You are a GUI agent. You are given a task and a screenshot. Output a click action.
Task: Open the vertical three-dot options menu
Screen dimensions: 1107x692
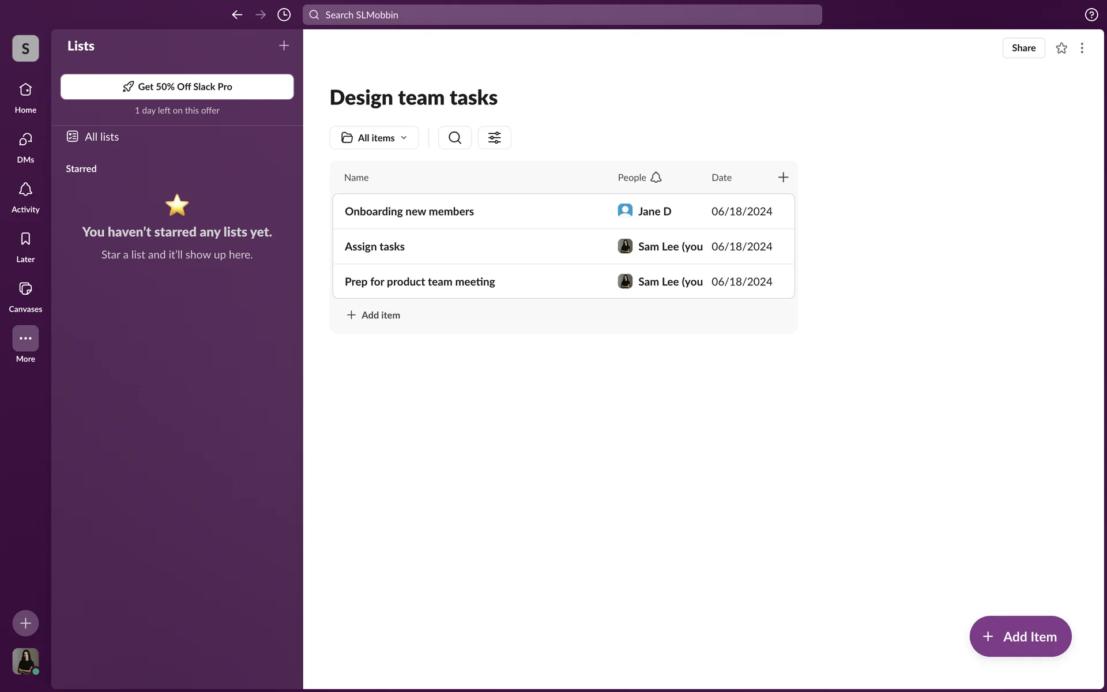pos(1082,48)
